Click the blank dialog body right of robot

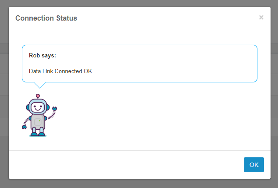click(159, 117)
